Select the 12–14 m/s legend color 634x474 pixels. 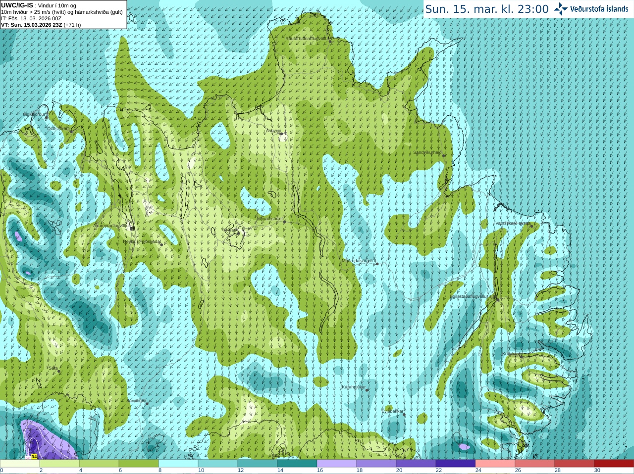click(258, 464)
